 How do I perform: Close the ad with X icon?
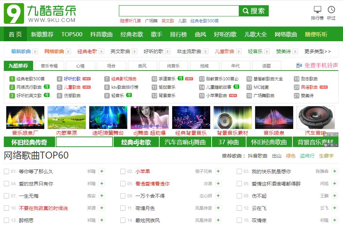click(336, 134)
